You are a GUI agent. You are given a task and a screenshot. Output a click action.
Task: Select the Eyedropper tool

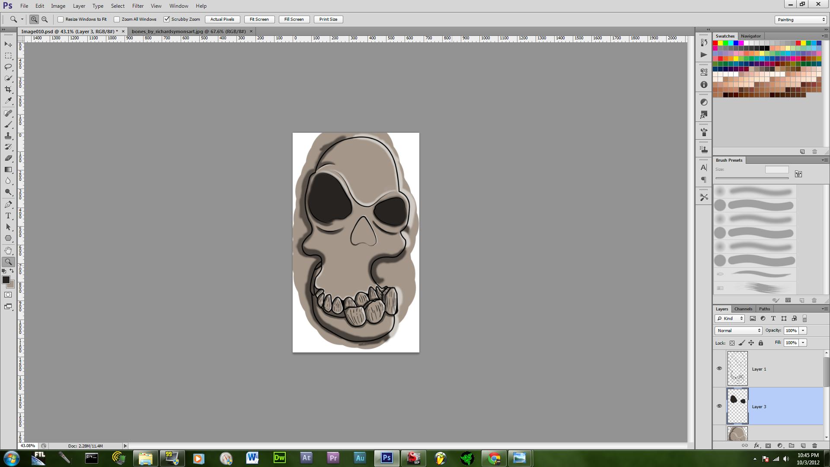[8, 101]
